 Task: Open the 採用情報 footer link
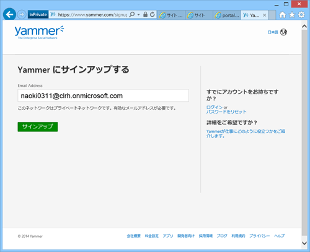pyautogui.click(x=206, y=236)
